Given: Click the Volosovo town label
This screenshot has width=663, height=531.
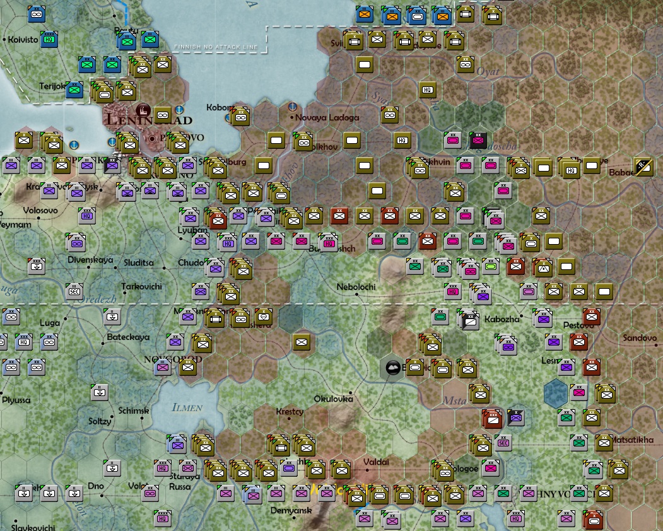Looking at the screenshot, I should pos(40,210).
